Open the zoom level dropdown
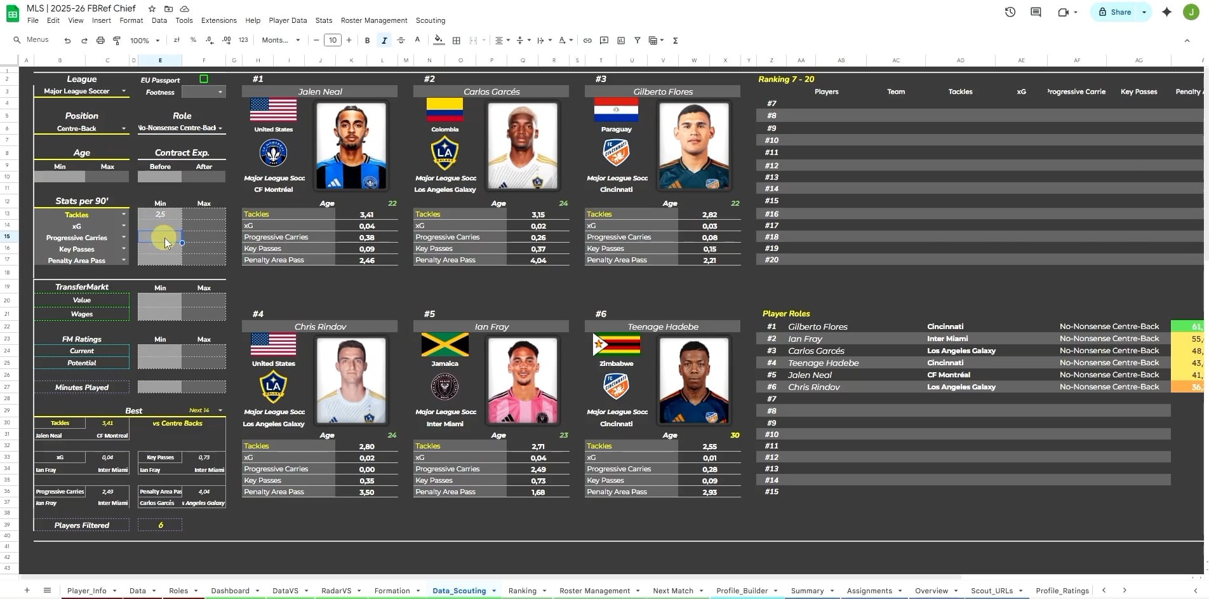Screen dimensions: 1209x599 (144, 40)
